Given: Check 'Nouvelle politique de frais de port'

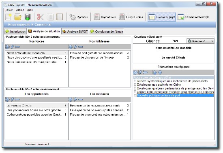Looking at the screenshot, I should [135, 96].
